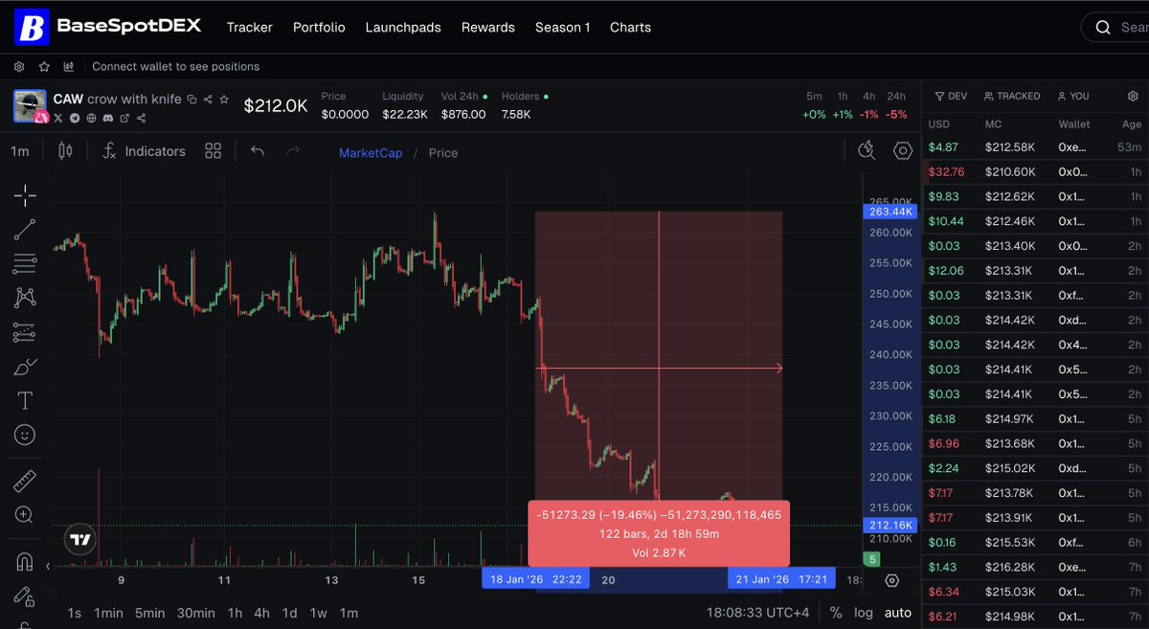The height and width of the screenshot is (629, 1149).
Task: Go to Tracker page
Action: (x=250, y=27)
